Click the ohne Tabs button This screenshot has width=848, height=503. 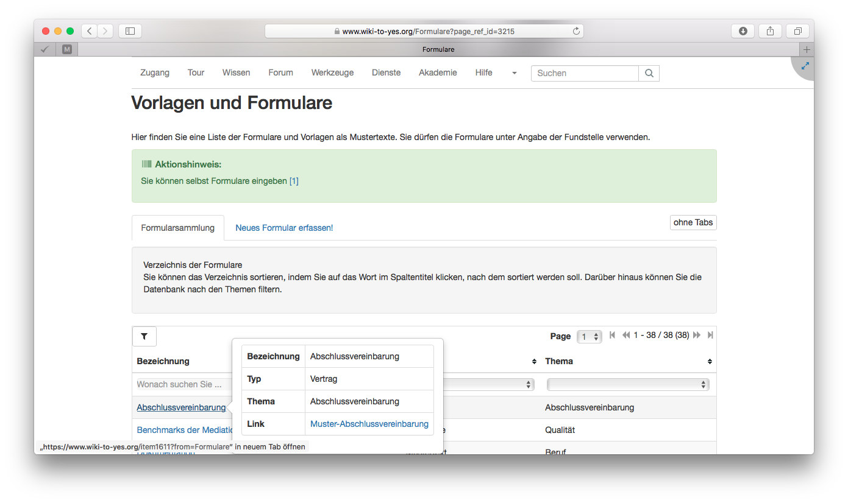pos(693,223)
